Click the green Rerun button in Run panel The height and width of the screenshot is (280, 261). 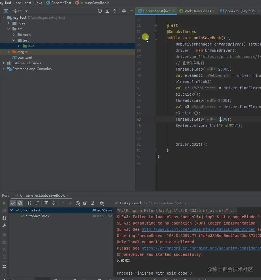(4, 203)
